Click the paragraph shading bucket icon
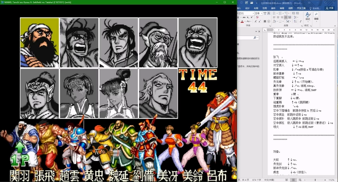 [274, 21]
